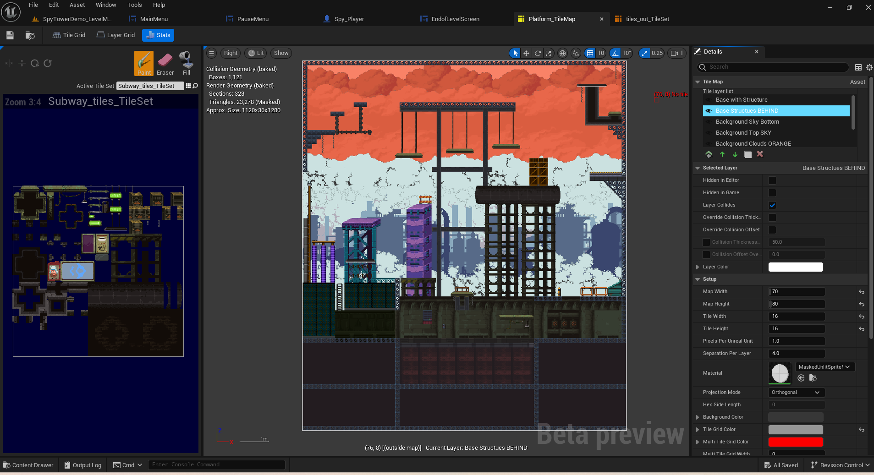Open viewport options hamburger menu
Screen dimensions: 874x475
click(x=211, y=53)
